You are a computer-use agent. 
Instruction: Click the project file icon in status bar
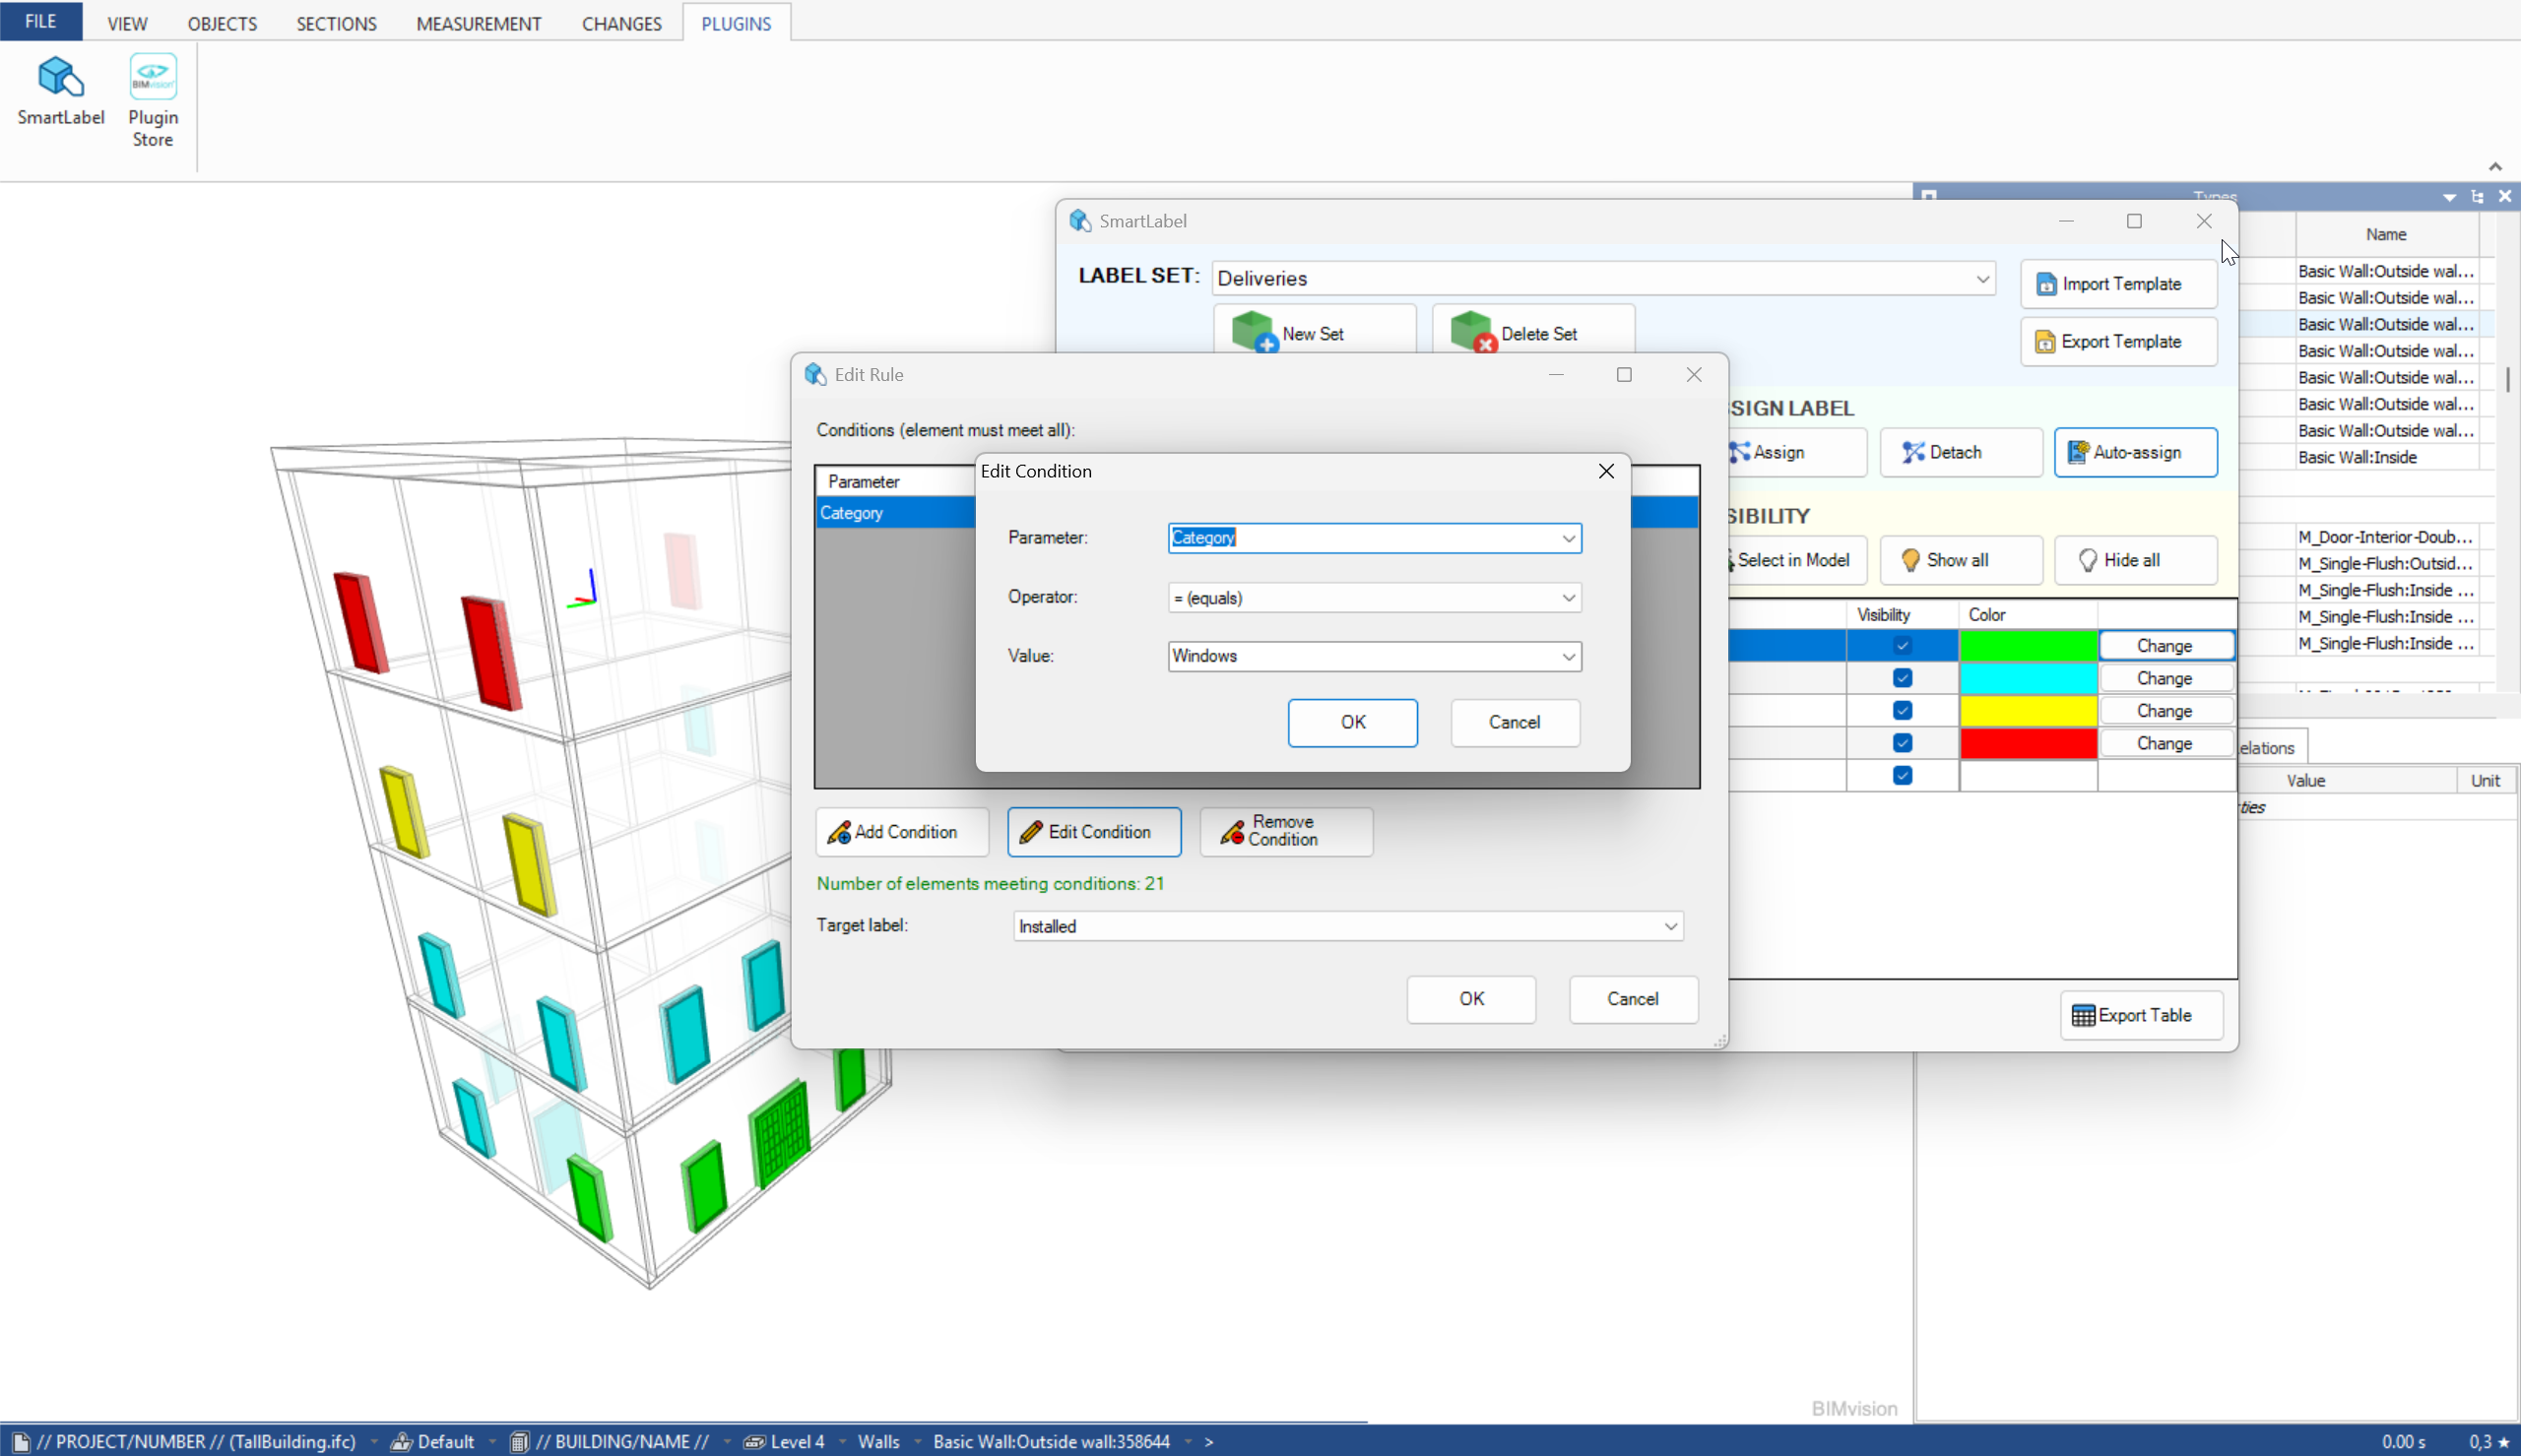click(20, 1442)
